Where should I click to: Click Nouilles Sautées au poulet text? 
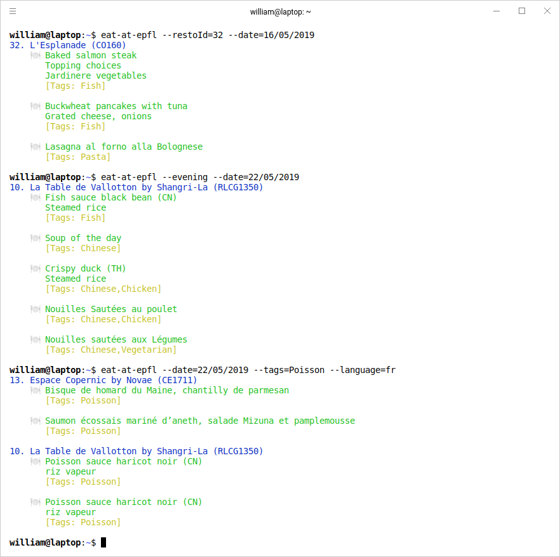(x=111, y=310)
